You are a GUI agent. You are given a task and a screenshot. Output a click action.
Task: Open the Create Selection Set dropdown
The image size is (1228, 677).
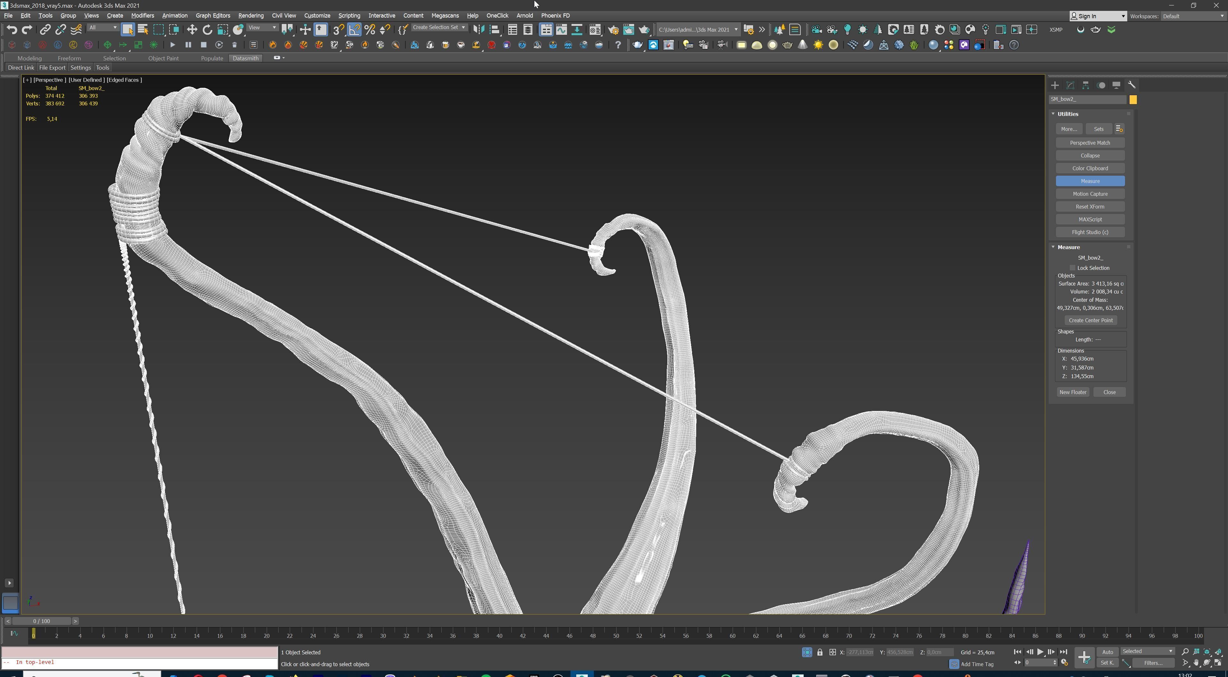(x=438, y=27)
